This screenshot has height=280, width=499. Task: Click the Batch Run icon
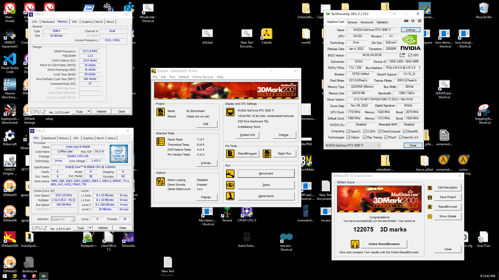tap(267, 154)
